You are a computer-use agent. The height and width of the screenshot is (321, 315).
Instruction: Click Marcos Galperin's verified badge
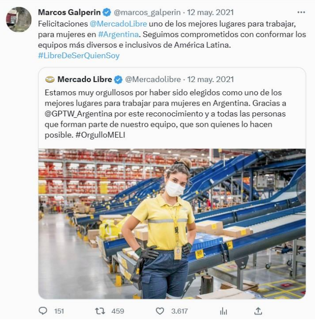(x=107, y=12)
